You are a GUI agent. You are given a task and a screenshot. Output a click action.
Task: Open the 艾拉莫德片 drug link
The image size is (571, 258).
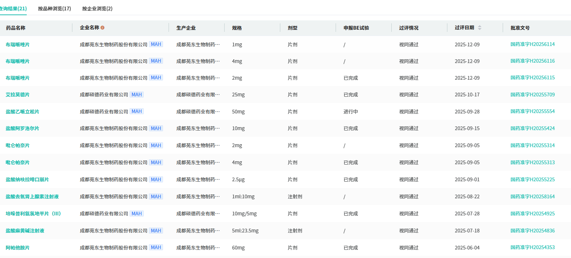(x=17, y=95)
